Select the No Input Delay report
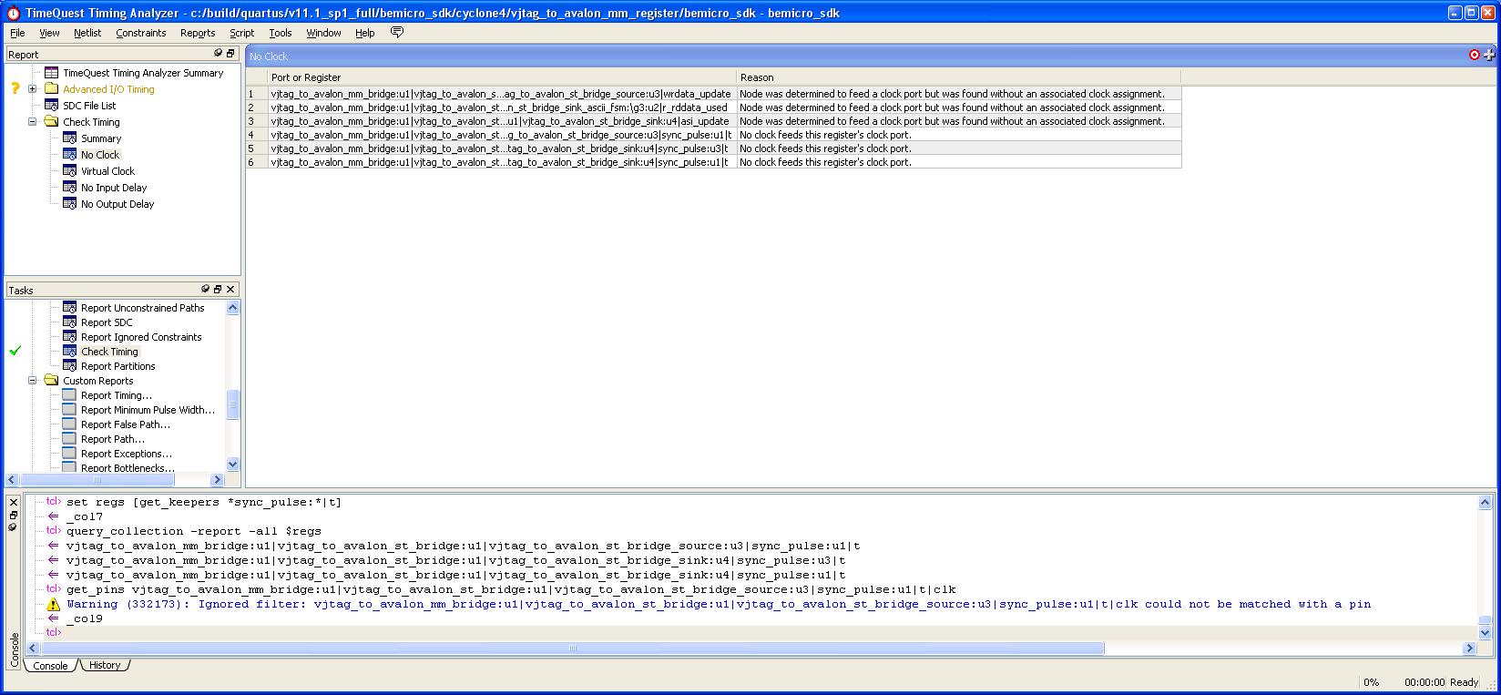 [113, 188]
